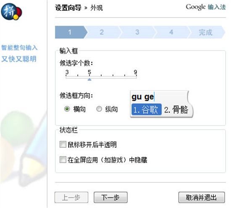Click the slider's blue triangle thumb
This screenshot has height=208, width=231.
(89, 80)
